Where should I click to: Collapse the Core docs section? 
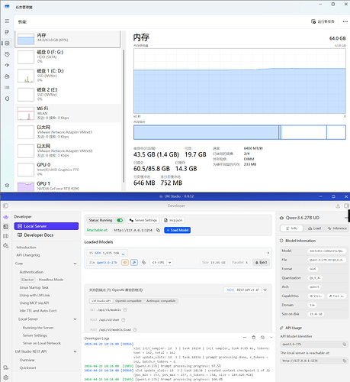75,264
